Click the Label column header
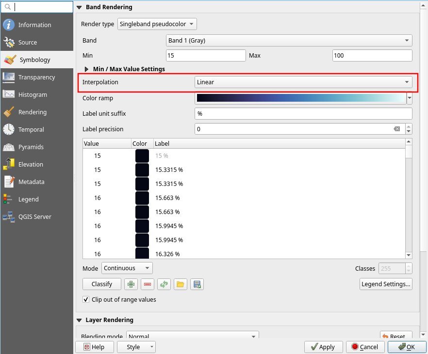Image resolution: width=428 pixels, height=354 pixels. [280, 143]
